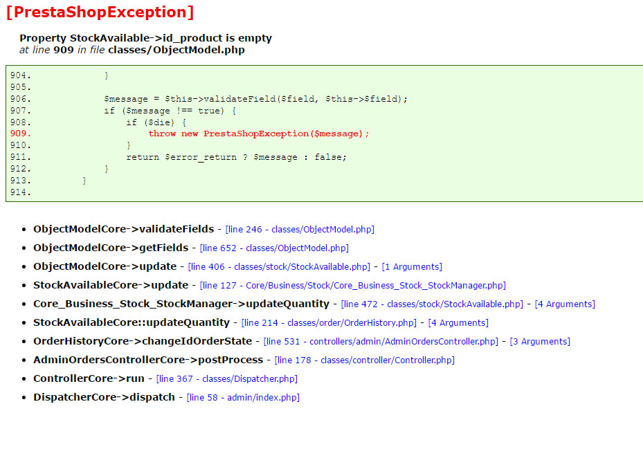Open line 246 classes/ObjectModel.php link
The height and width of the screenshot is (449, 643).
coord(300,229)
